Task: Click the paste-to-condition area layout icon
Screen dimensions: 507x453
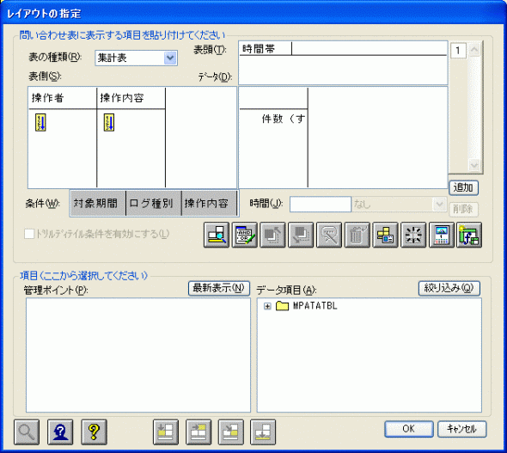Action: 263,432
